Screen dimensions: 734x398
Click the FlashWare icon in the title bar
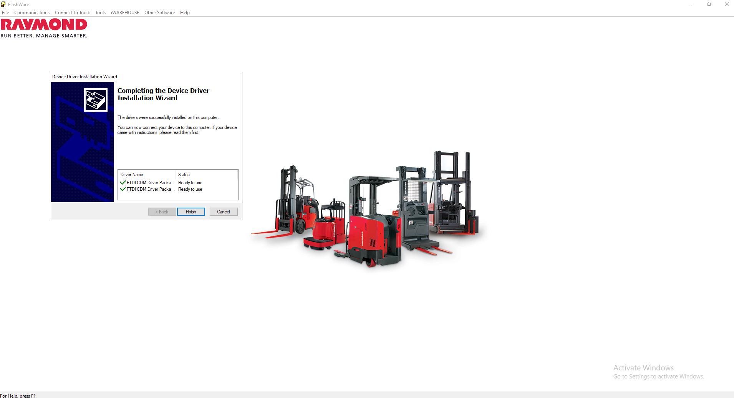4,4
